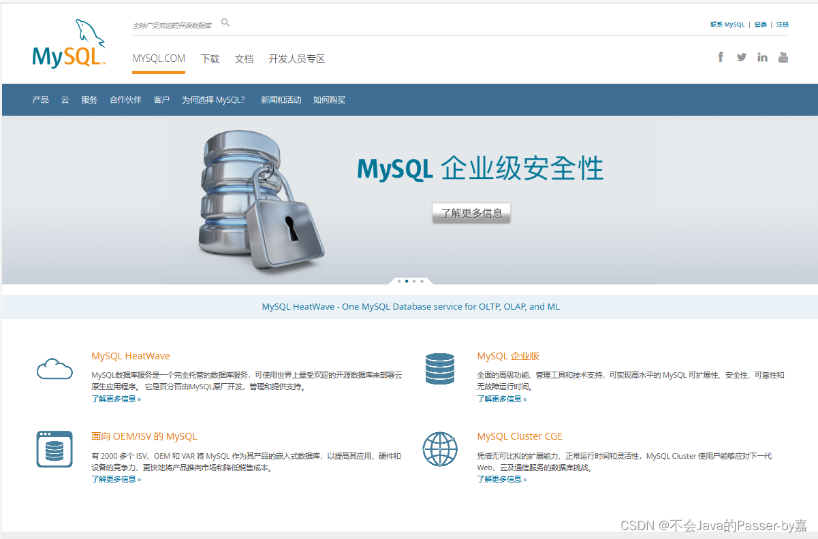818x539 pixels.
Task: Click 了解更多信息 under MySQL 企业版
Action: [x=502, y=399]
